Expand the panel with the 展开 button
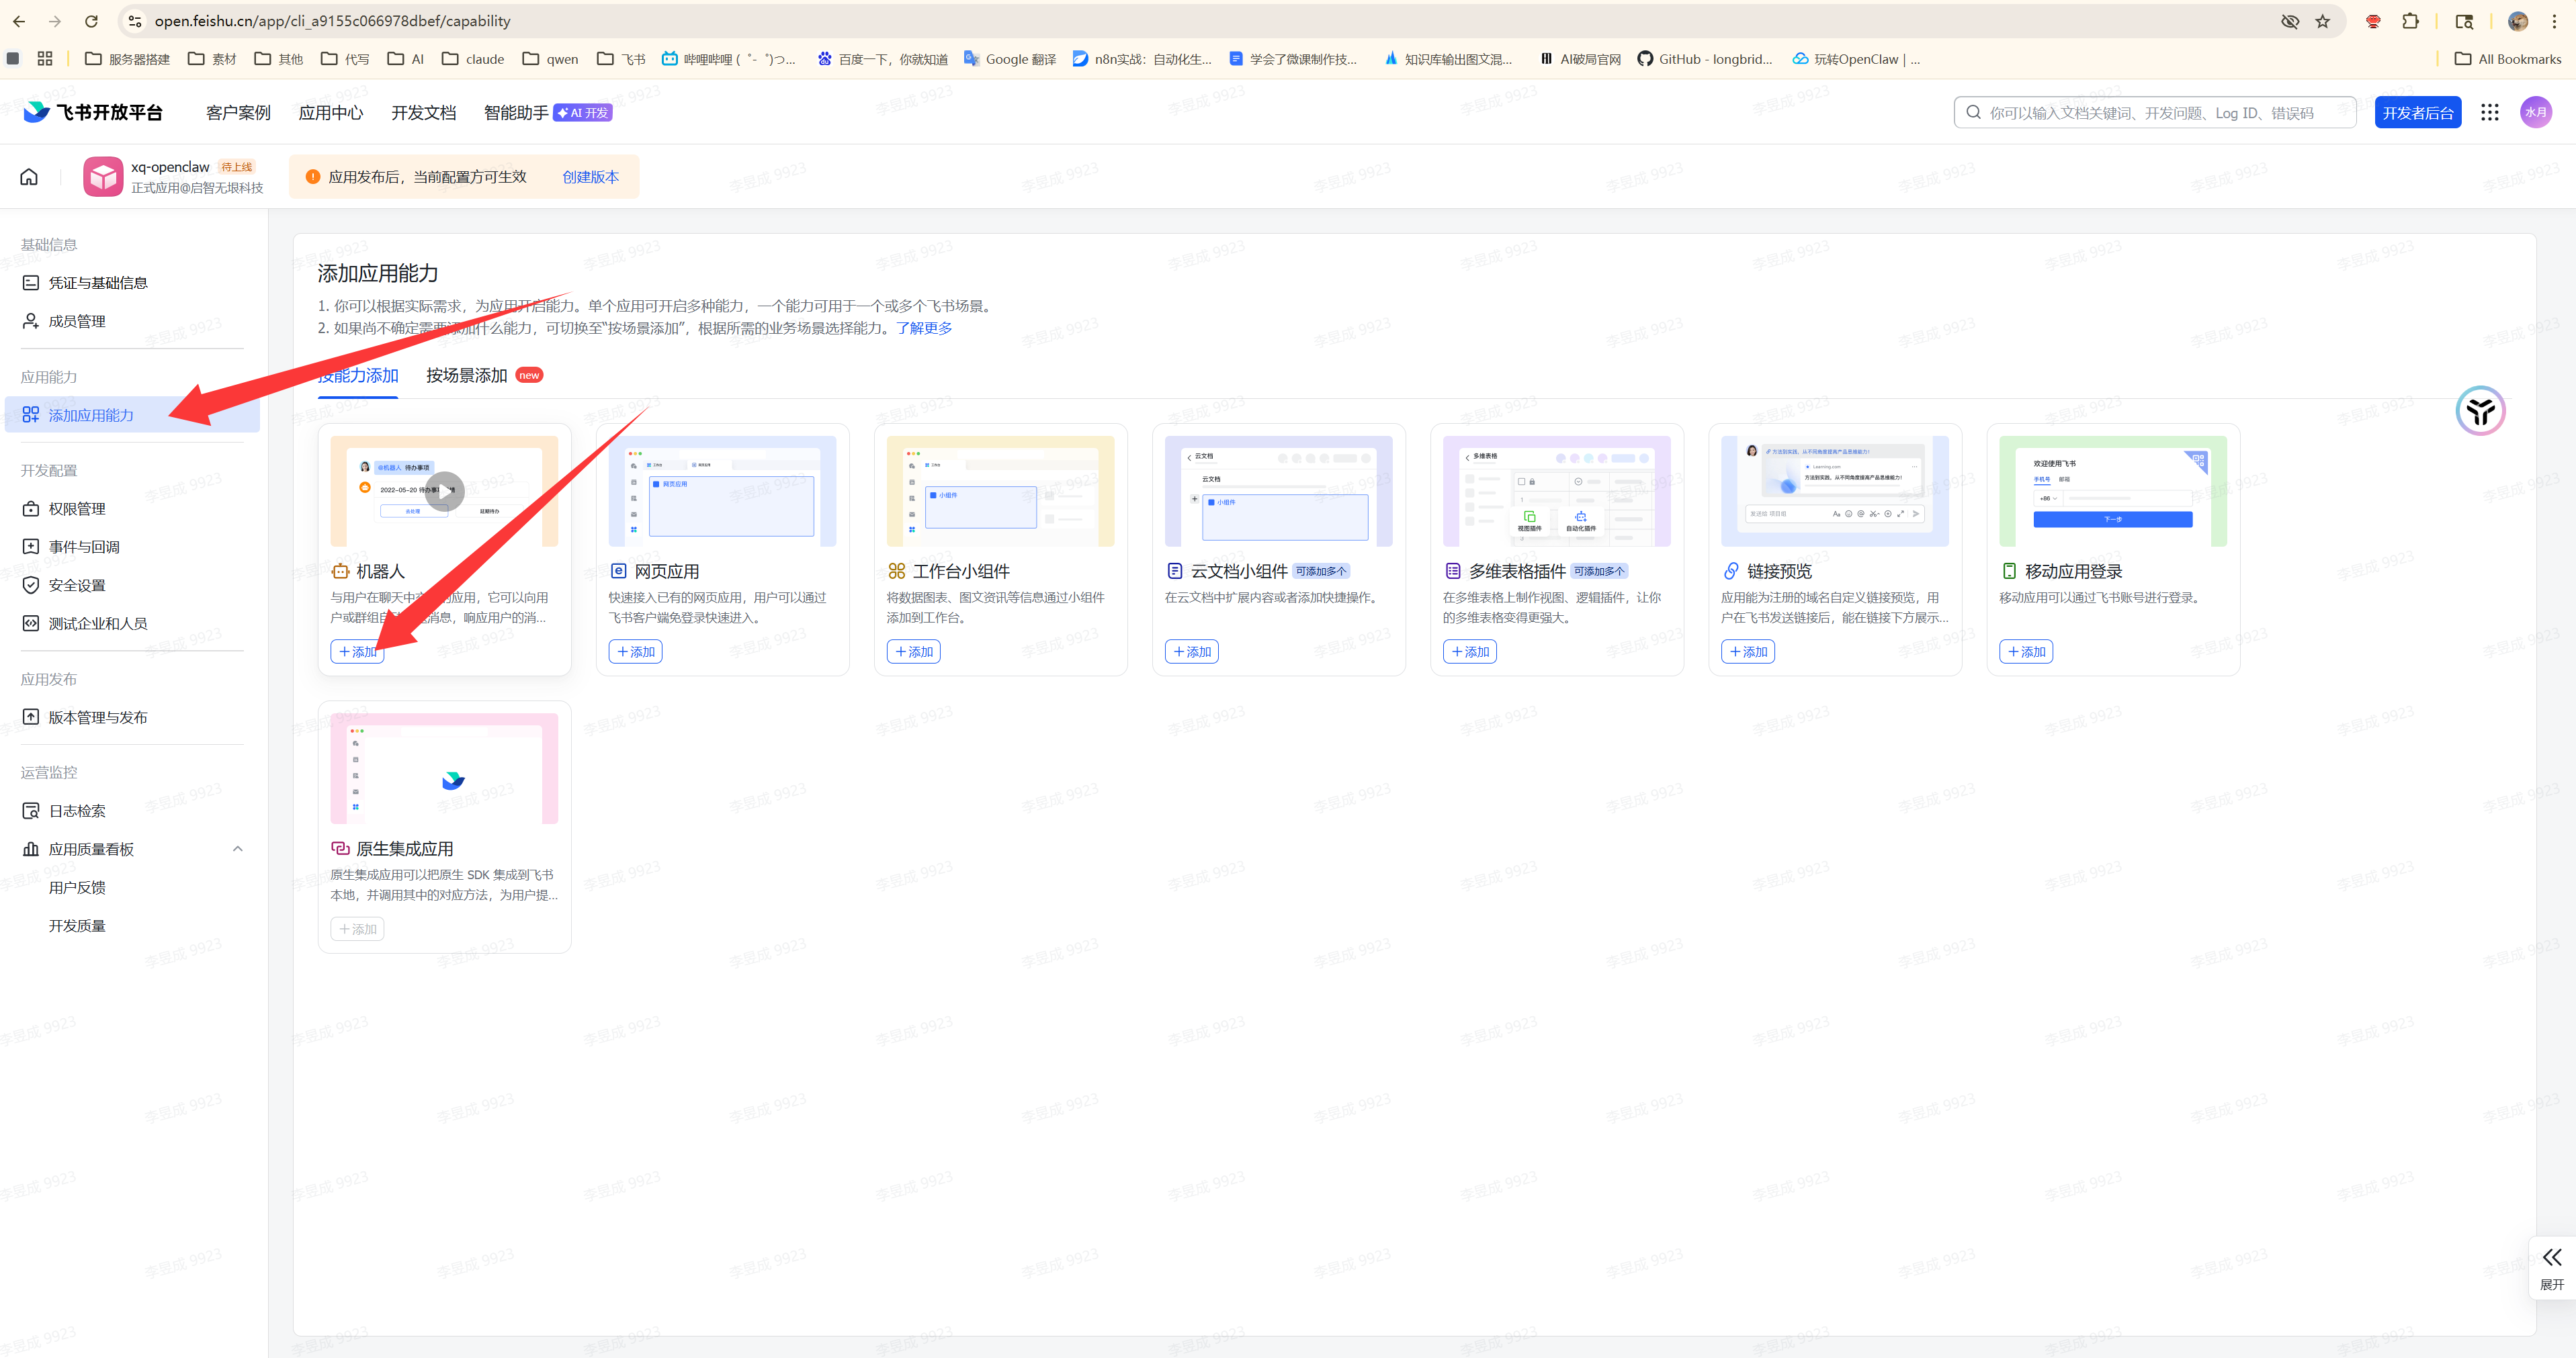 (x=2551, y=1267)
